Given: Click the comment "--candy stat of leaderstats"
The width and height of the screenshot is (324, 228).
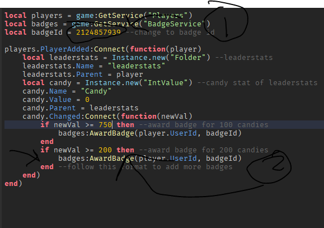Looking at the screenshot, I should (x=257, y=83).
